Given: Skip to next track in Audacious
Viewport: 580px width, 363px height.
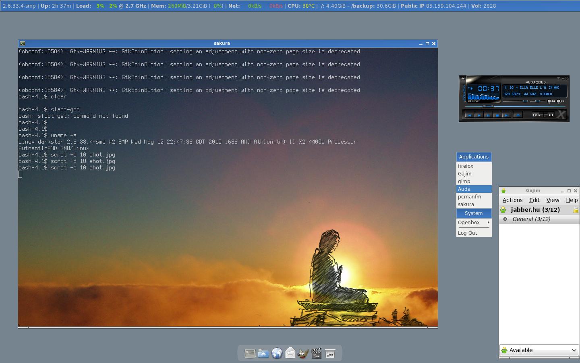Looking at the screenshot, I should pos(507,115).
